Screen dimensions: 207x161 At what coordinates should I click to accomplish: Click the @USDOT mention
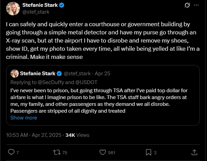click(86, 82)
